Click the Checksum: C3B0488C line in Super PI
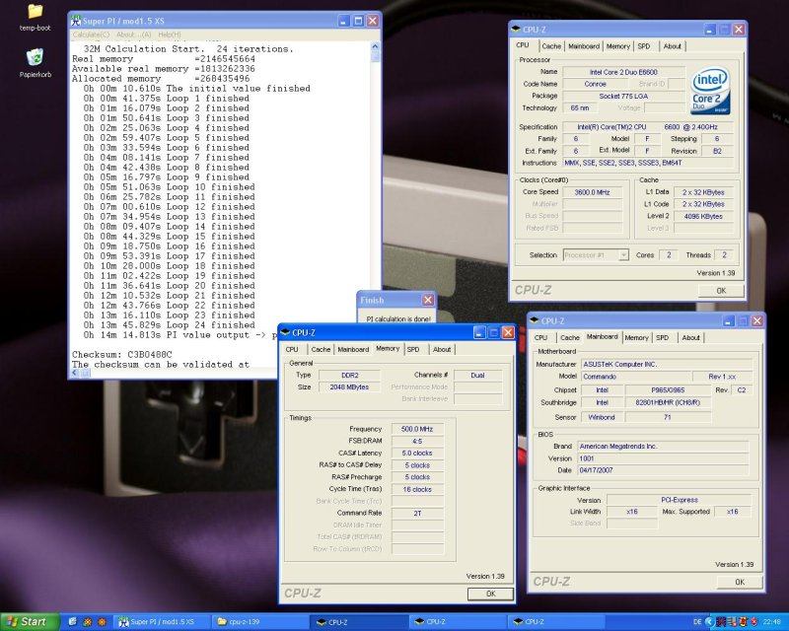 [121, 354]
